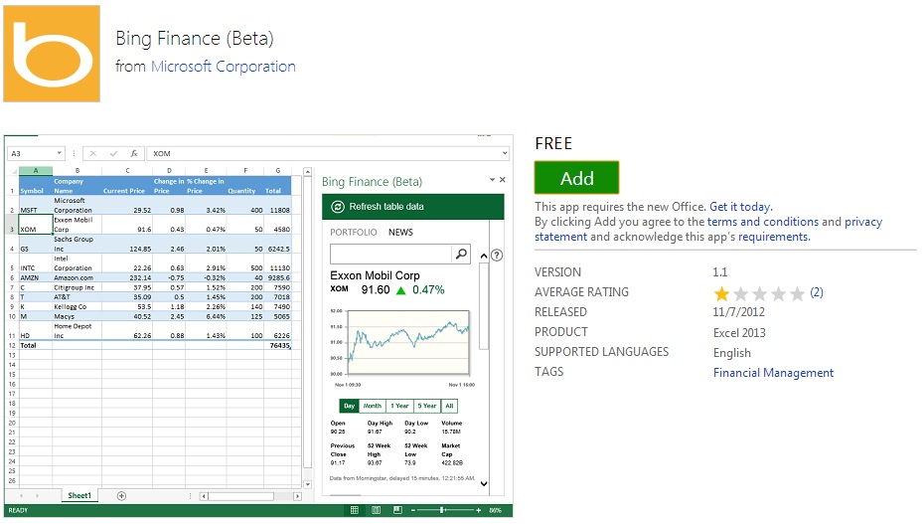Open the Financial Management tag
Viewport: 924px width, 524px height.
773,373
